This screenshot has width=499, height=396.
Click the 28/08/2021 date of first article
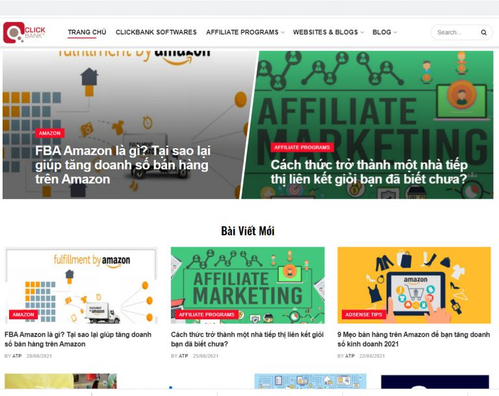click(x=39, y=356)
